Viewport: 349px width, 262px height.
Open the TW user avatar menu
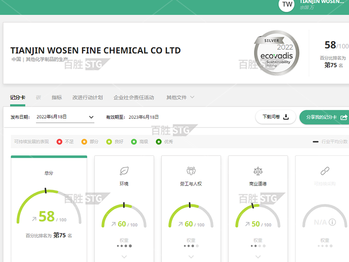click(x=287, y=4)
